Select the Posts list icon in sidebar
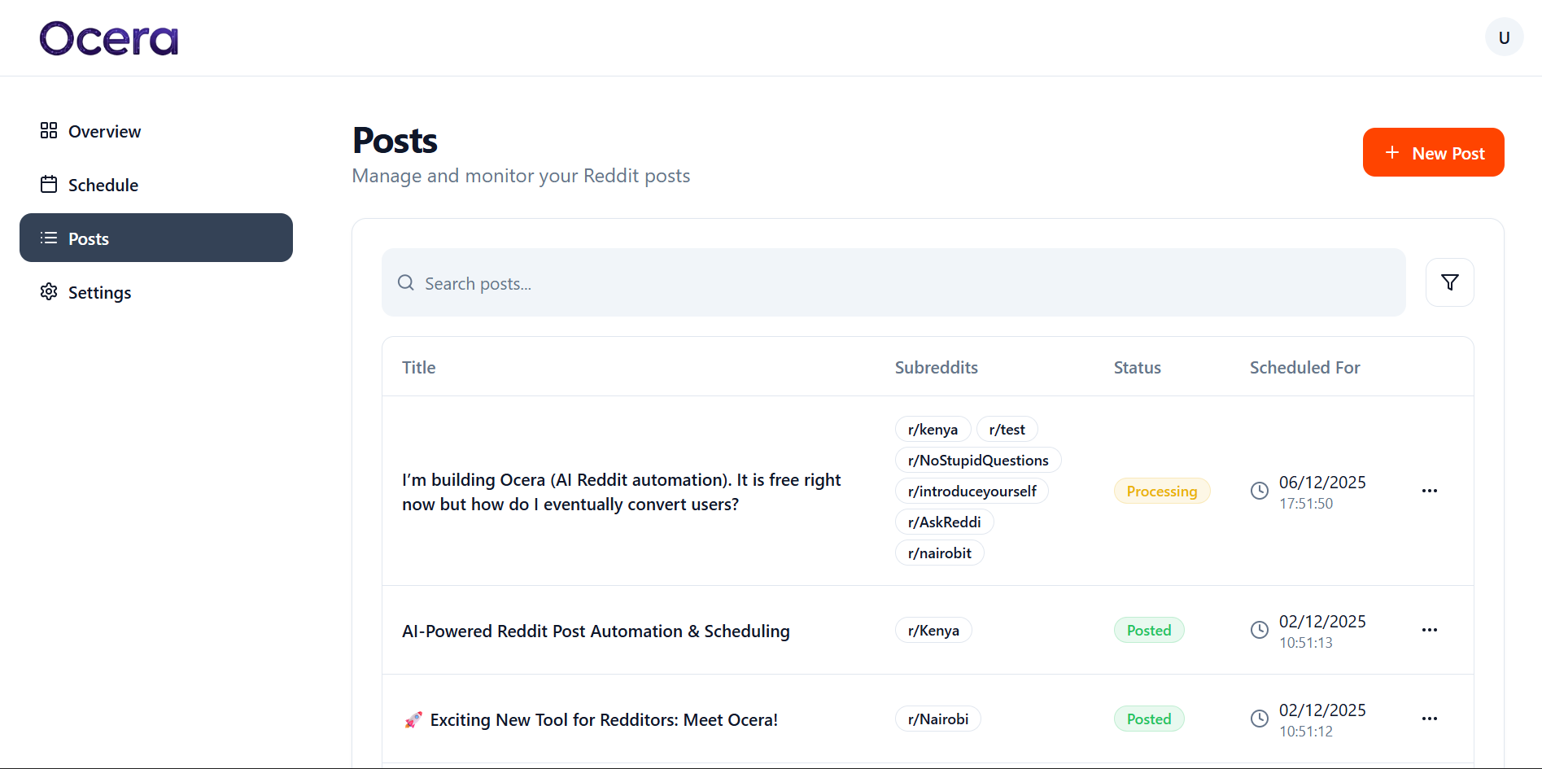The height and width of the screenshot is (769, 1542). tap(49, 238)
